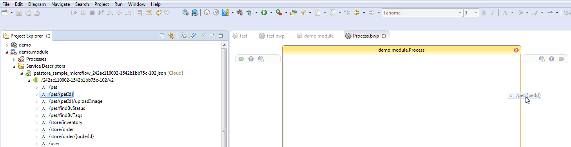Screen dimensions: 571x147
Task: Open the font size 9 dropdown
Action: (476, 13)
